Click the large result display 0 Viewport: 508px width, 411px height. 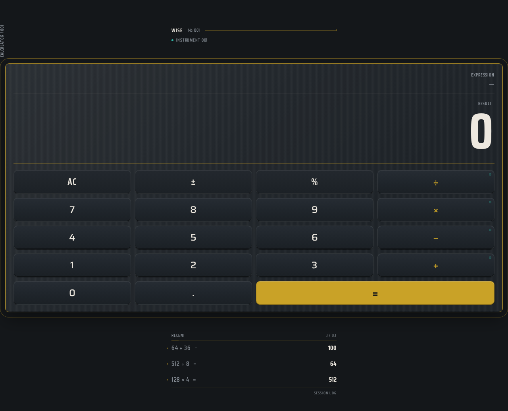coord(481,132)
